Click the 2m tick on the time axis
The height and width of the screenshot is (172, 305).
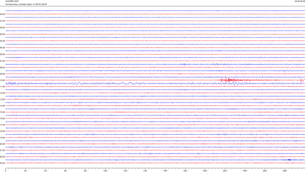point(25,171)
